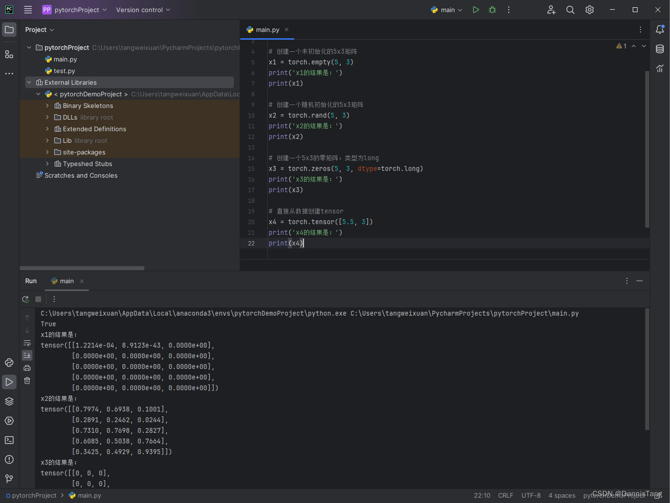Viewport: 670px width, 503px height.
Task: Open Structure tool window icon
Action: point(9,54)
